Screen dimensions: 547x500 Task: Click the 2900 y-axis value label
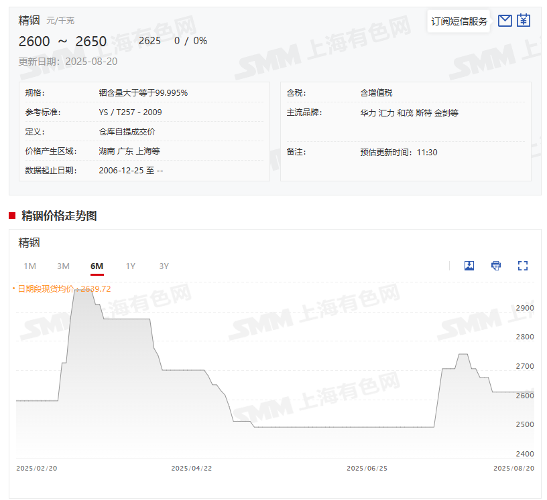(x=525, y=308)
